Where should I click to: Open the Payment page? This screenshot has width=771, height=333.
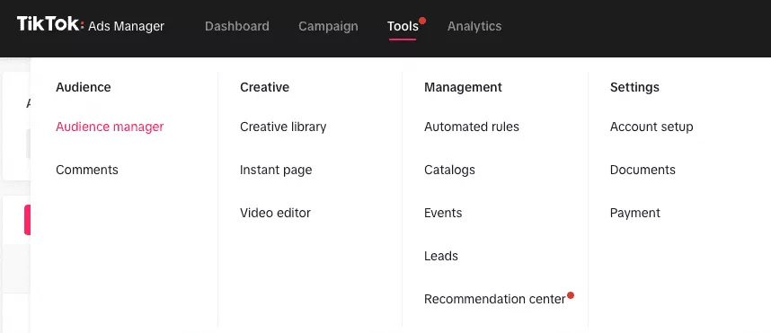pos(634,213)
